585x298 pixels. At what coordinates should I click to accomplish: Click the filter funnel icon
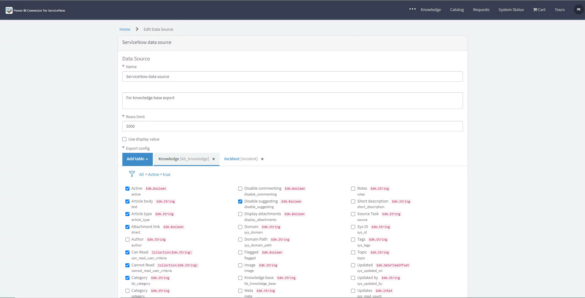pos(132,174)
